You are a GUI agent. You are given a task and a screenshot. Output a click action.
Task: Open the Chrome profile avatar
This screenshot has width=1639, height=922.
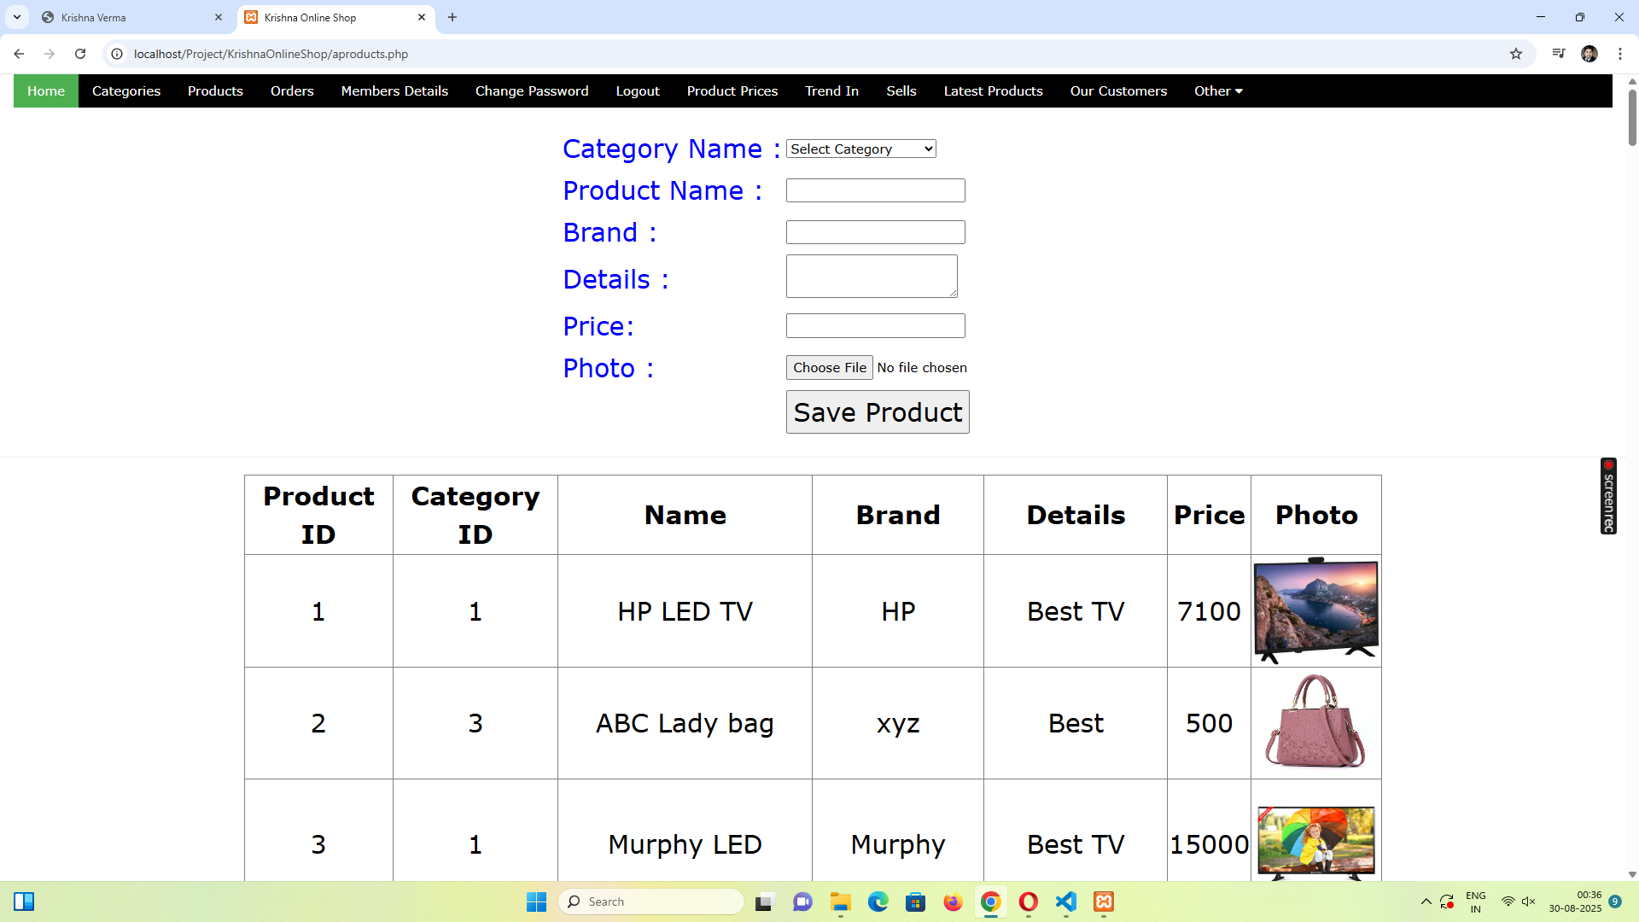(x=1589, y=54)
